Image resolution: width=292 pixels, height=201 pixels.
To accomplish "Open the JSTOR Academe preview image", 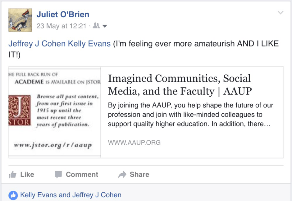I will 55,112.
